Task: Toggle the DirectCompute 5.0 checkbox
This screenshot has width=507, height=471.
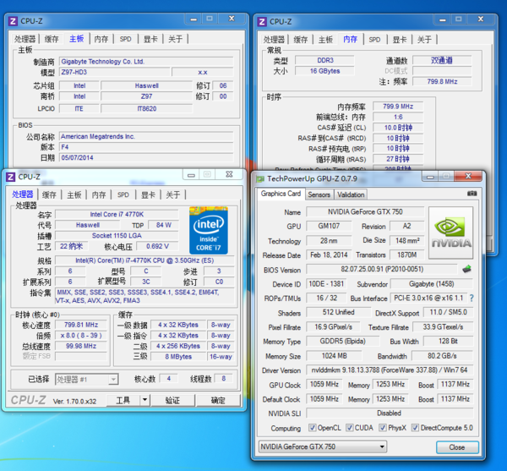Action: (415, 428)
